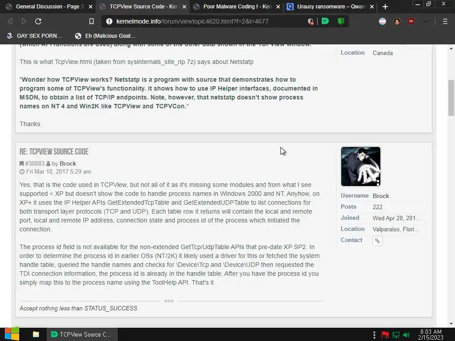Click the striped flag extension icon
The width and height of the screenshot is (455, 341).
383,21
